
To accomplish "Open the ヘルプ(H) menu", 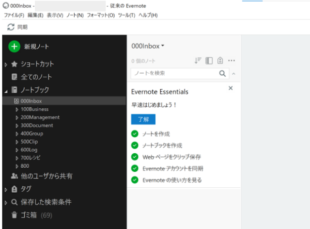I will pyautogui.click(x=148, y=15).
